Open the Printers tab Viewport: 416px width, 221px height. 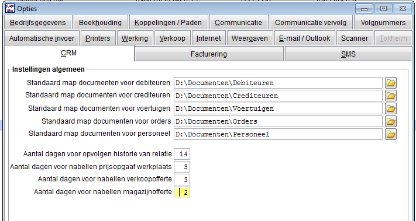98,38
